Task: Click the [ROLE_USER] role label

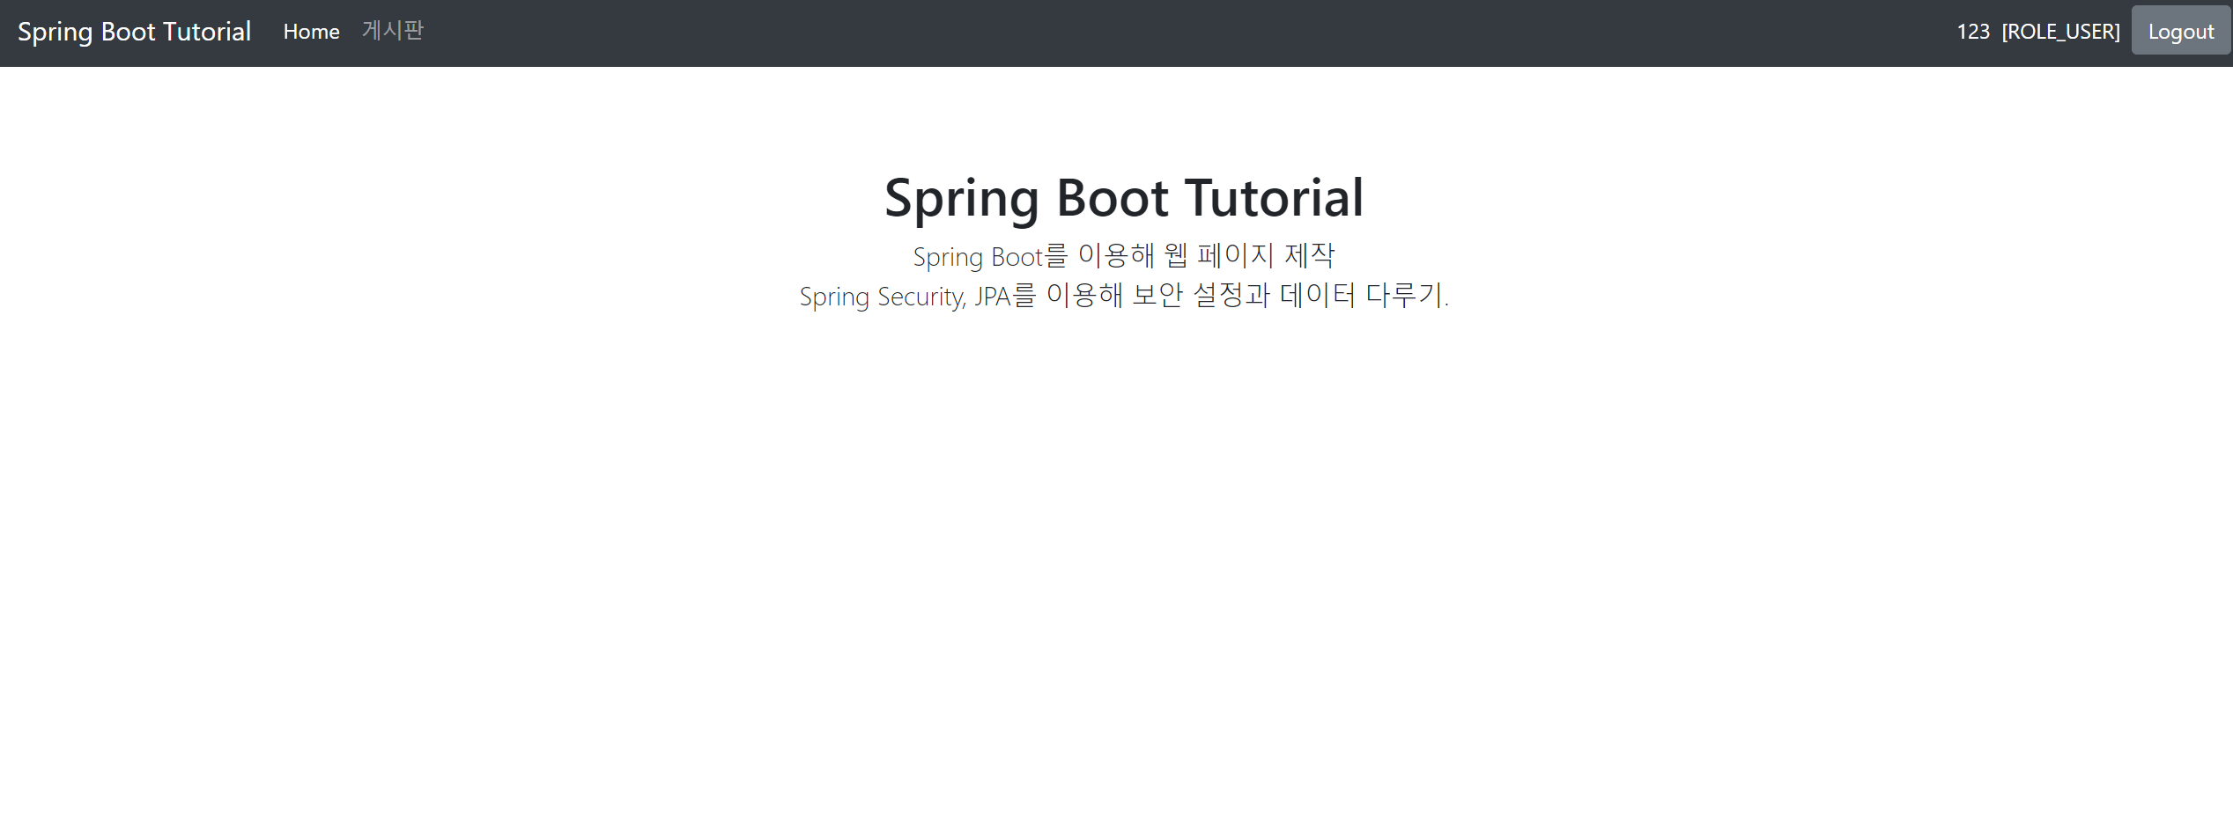Action: (x=2060, y=32)
